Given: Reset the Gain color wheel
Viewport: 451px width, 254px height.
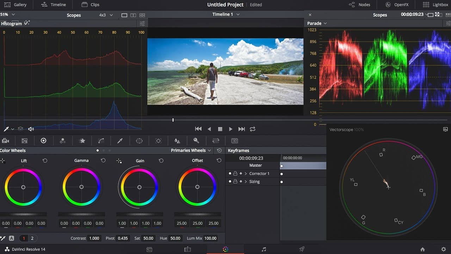Looking at the screenshot, I should pos(161,161).
